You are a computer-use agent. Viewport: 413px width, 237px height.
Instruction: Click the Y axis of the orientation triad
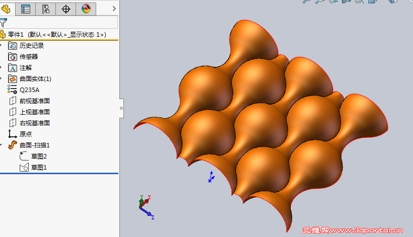[x=141, y=201]
